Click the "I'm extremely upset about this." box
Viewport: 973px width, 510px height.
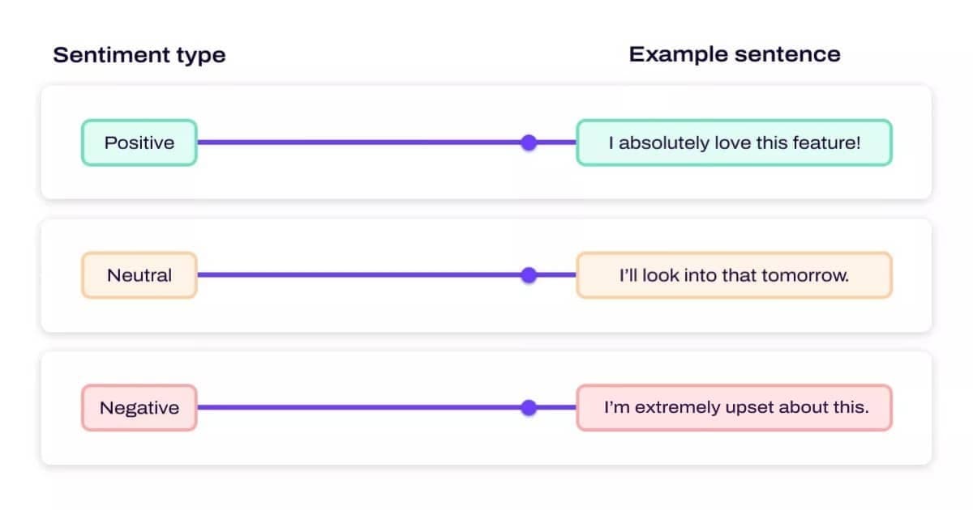tap(734, 407)
